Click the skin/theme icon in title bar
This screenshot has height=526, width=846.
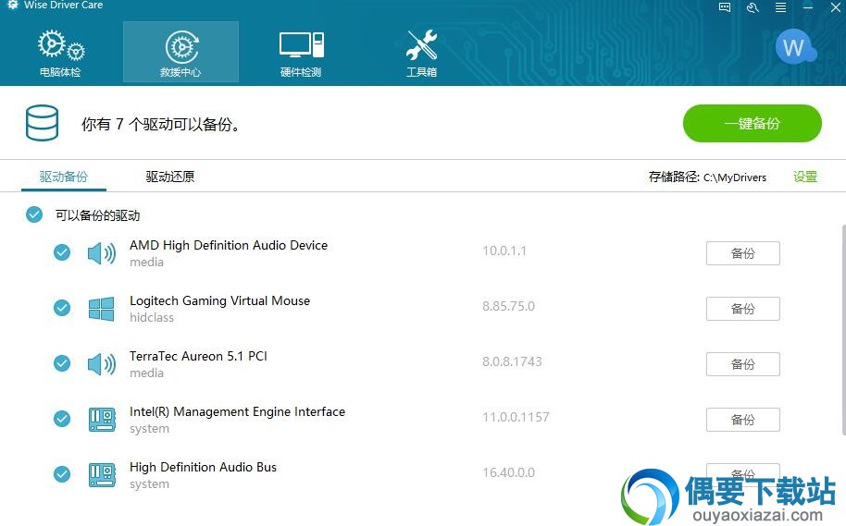click(x=753, y=7)
